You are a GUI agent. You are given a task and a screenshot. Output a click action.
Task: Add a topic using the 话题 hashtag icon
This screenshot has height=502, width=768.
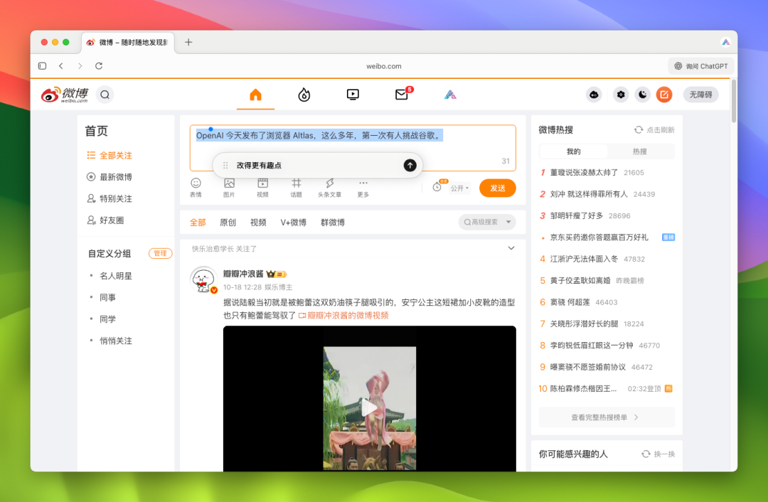(x=296, y=188)
